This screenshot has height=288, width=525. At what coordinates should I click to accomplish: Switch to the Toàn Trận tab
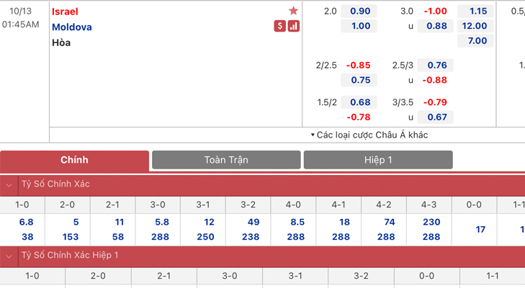(226, 160)
